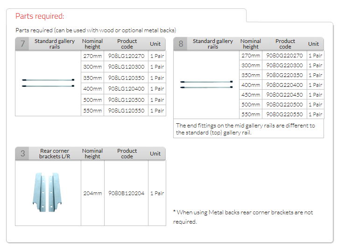Click product code 908LG120550

(x=127, y=111)
